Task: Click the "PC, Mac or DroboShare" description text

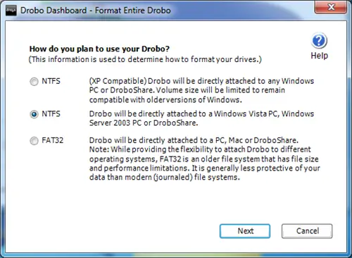Action: [257, 140]
